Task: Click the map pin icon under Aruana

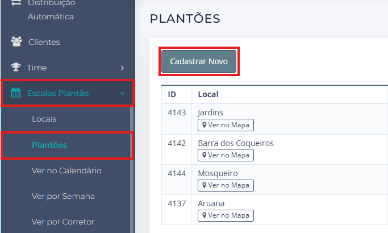Action: tap(203, 215)
